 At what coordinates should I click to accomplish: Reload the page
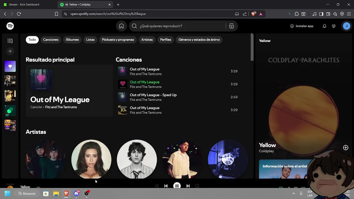pyautogui.click(x=19, y=14)
